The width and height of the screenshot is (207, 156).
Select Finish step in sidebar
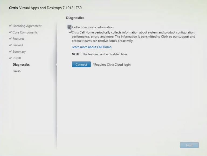click(17, 71)
